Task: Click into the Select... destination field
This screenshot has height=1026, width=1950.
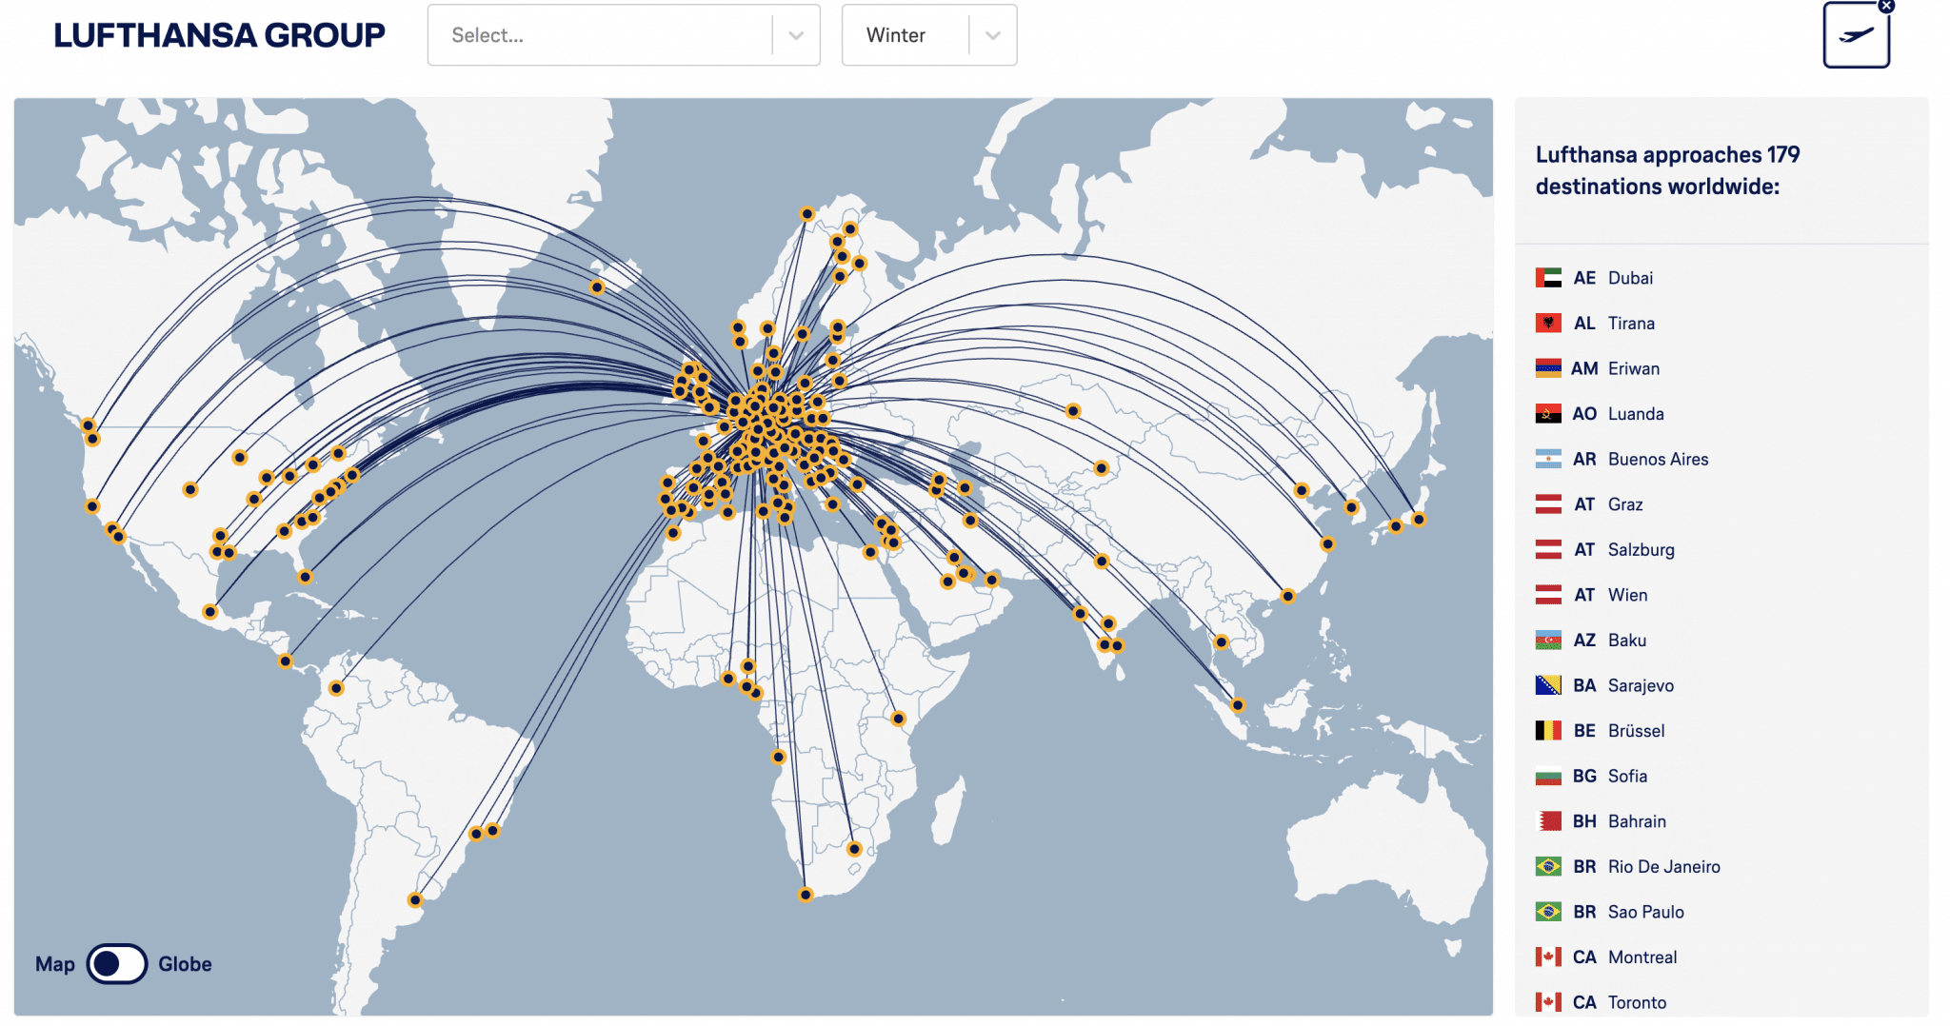Action: click(600, 35)
